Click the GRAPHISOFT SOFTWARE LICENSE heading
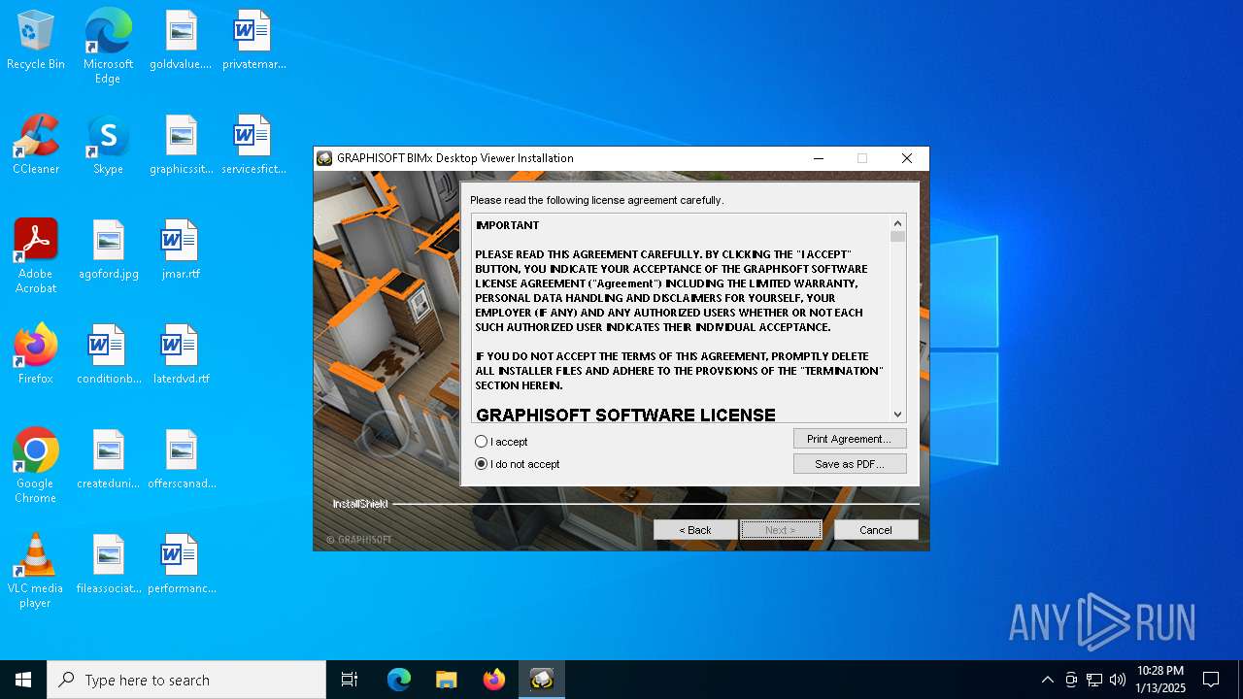Screen dimensions: 1243x699 click(625, 415)
